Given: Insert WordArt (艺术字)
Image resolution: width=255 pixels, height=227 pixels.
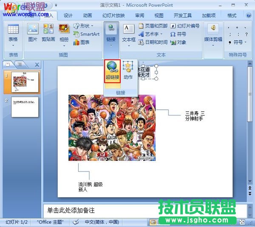Looking at the screenshot, I should pyautogui.click(x=150, y=34).
